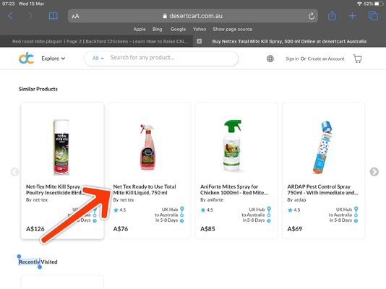
Task: Open the AA reader text size menu
Action: 75,16
